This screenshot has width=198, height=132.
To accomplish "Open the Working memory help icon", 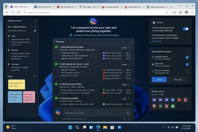I will 35,21.
